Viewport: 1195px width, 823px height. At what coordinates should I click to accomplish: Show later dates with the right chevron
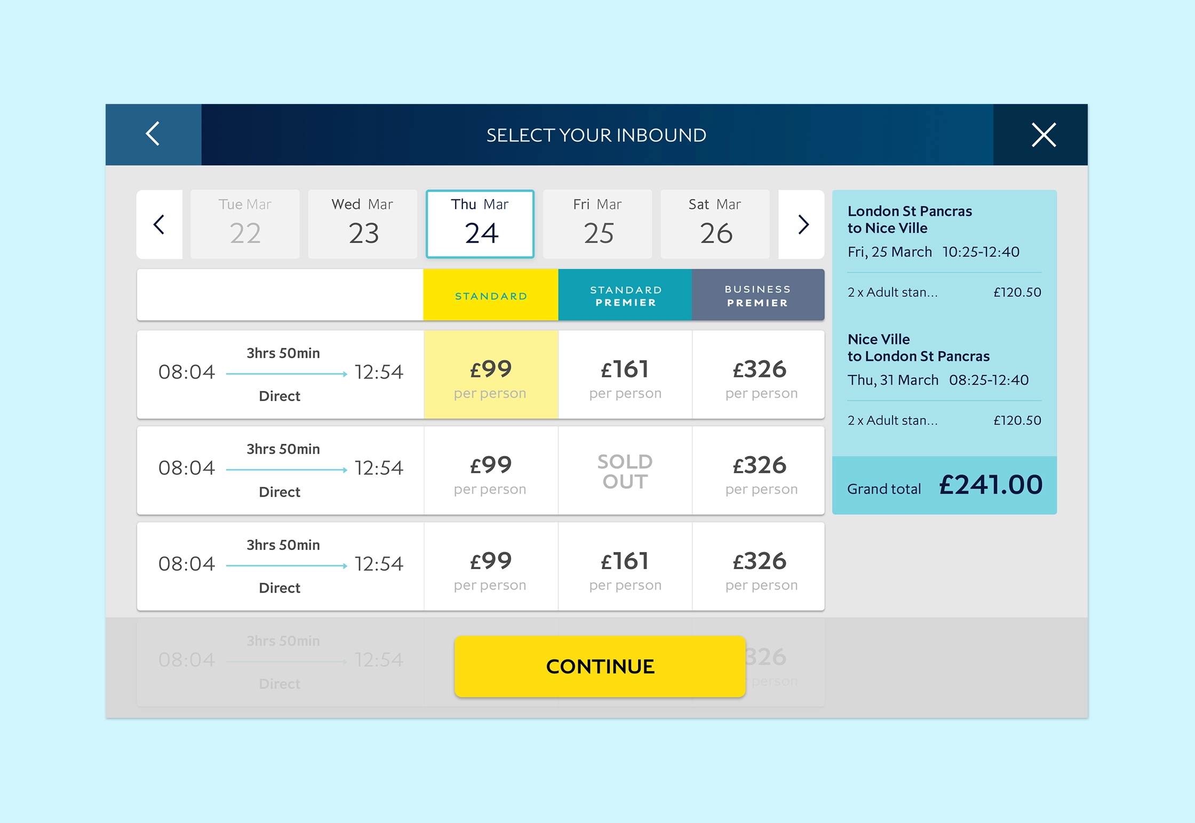[x=802, y=225]
